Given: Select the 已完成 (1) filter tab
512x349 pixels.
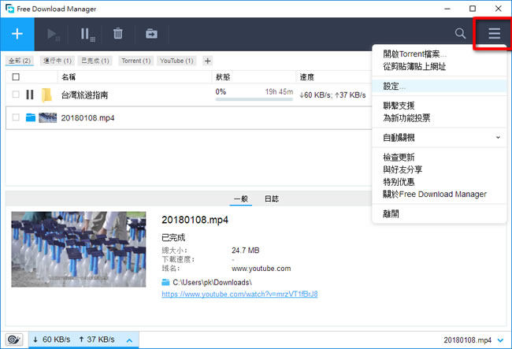Looking at the screenshot, I should [95, 61].
